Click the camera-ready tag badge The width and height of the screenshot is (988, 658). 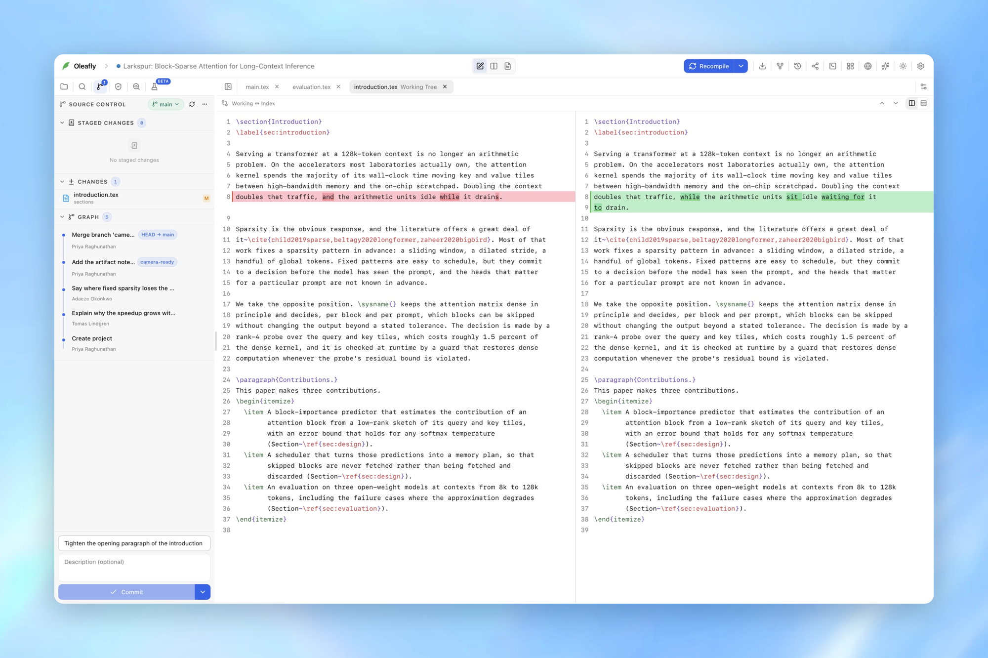157,262
